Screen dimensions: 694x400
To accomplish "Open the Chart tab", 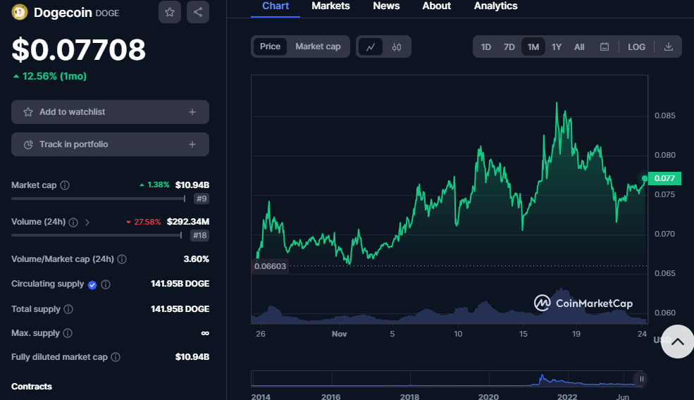I will (275, 6).
